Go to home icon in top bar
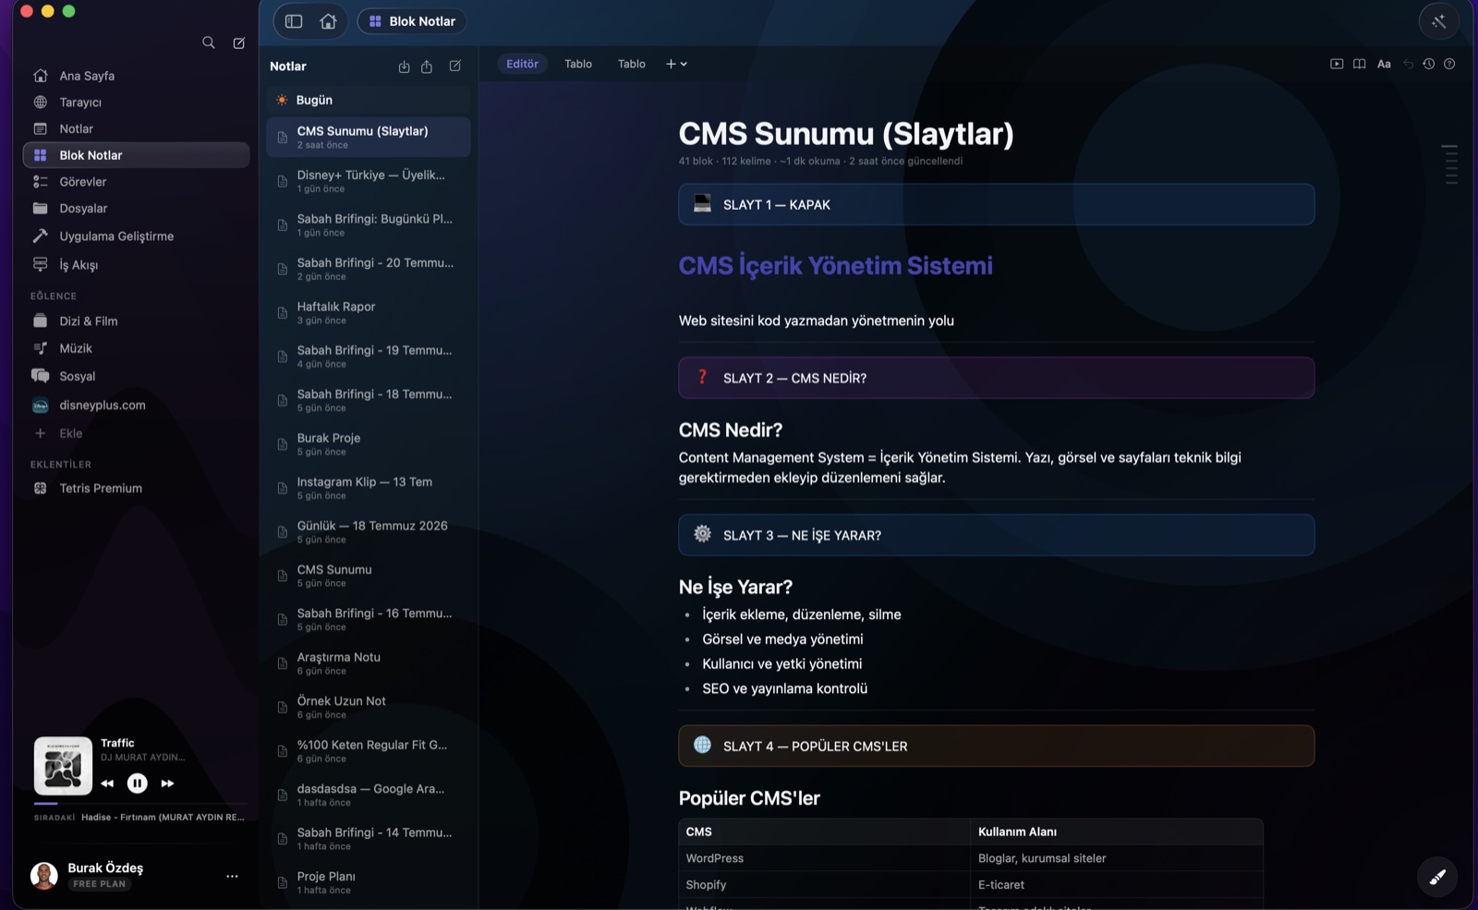Viewport: 1478px width, 910px height. 328,21
